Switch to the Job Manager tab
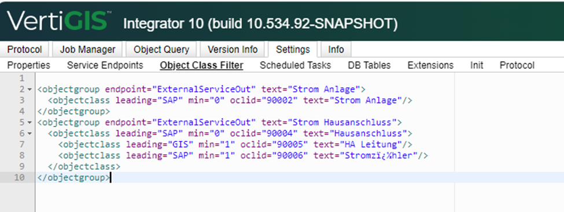 87,50
